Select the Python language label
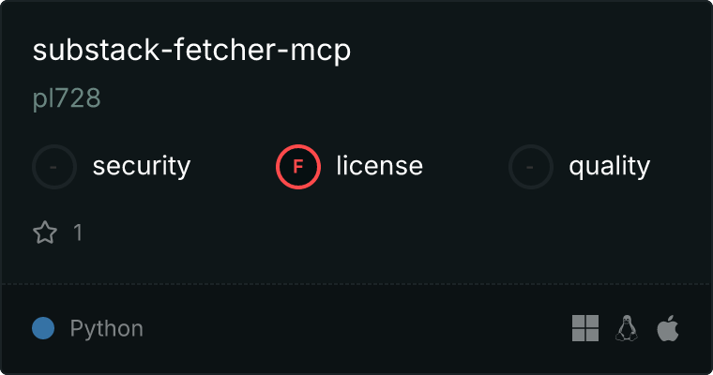Screen dimensions: 713x375 coord(106,329)
